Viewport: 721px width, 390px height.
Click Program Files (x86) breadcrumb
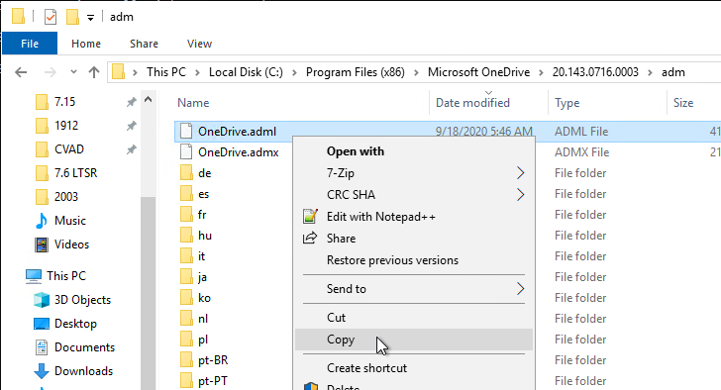click(355, 72)
